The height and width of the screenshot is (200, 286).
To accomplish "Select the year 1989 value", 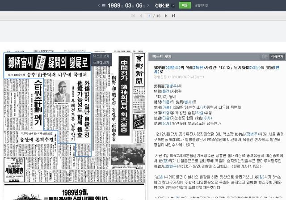I will click(x=114, y=5).
